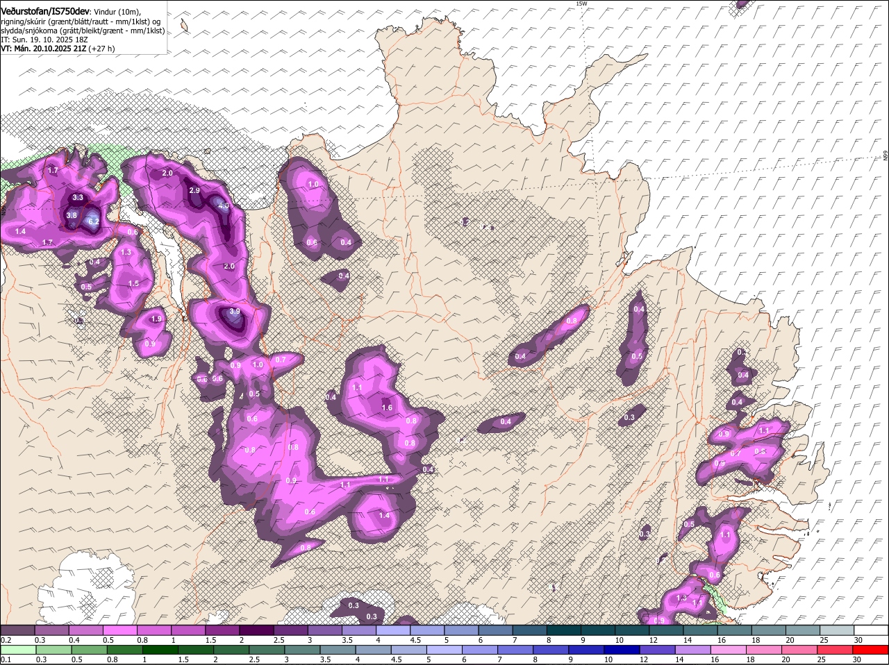Click the light blue 4 swatch in the snow legend
The width and height of the screenshot is (889, 665).
click(x=393, y=630)
